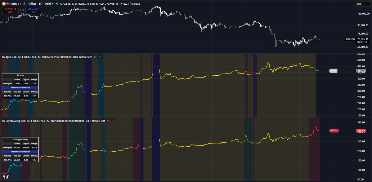
Task: Click the blue BUY 70,926.11 button
Action: [34, 10]
